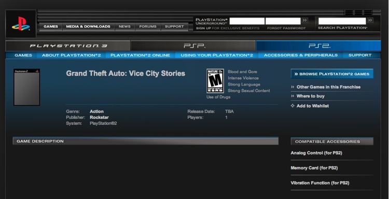Click the Intense Violence descriptor text

pyautogui.click(x=243, y=78)
